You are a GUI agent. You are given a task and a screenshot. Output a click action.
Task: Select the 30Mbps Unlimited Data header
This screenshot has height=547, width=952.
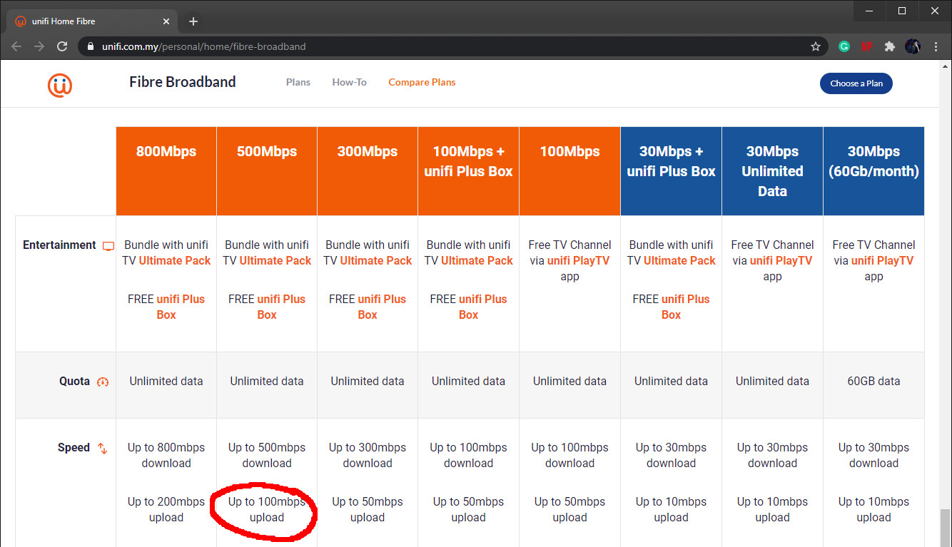click(772, 171)
